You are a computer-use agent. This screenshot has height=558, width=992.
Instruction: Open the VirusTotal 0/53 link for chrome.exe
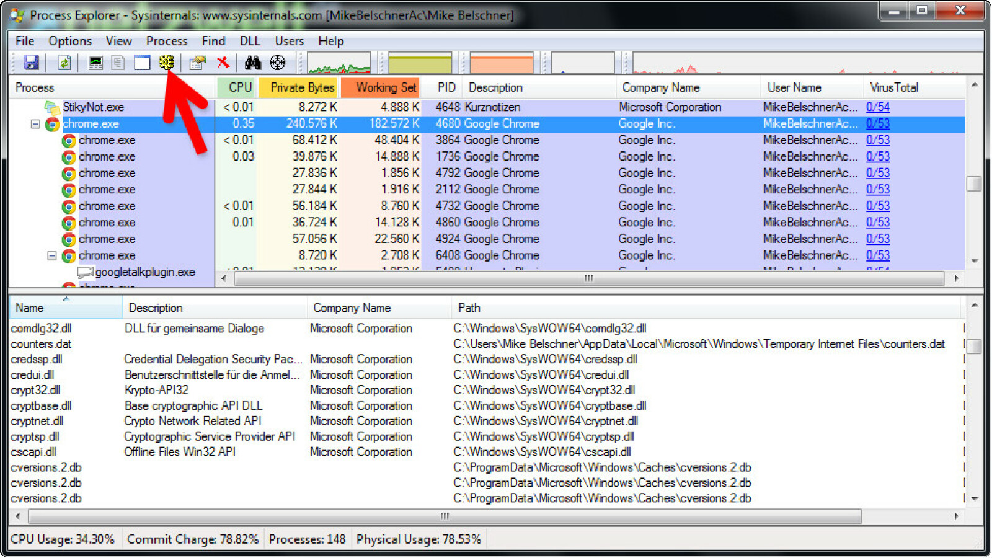pyautogui.click(x=878, y=123)
